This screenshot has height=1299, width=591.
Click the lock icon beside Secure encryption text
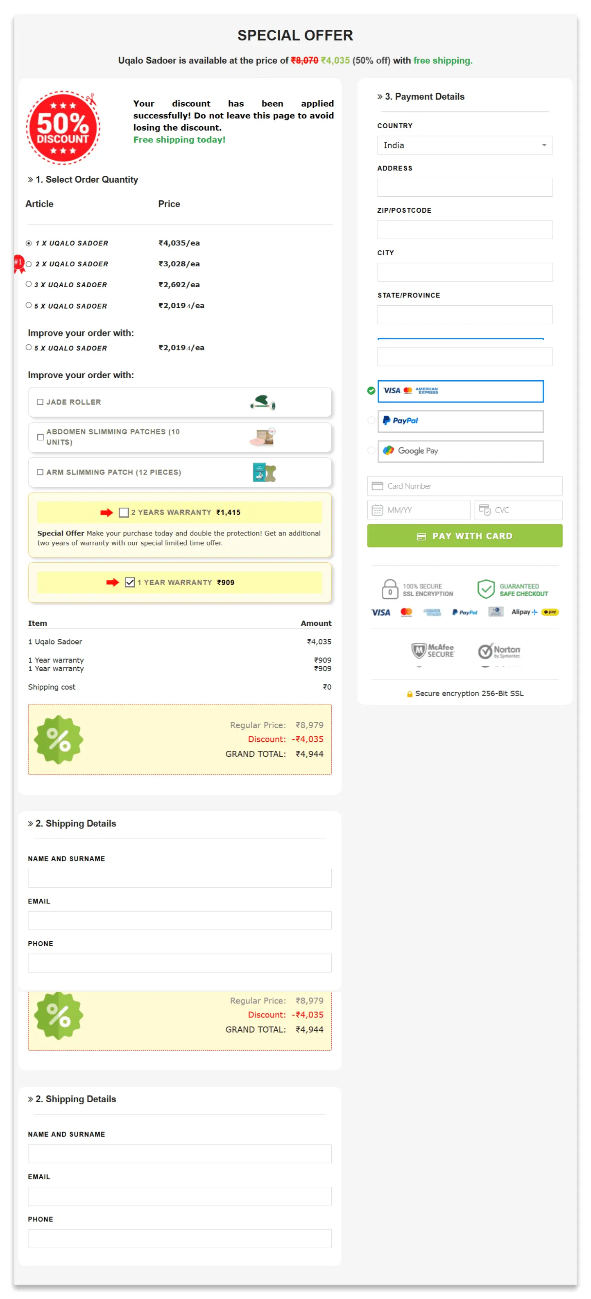coord(410,694)
